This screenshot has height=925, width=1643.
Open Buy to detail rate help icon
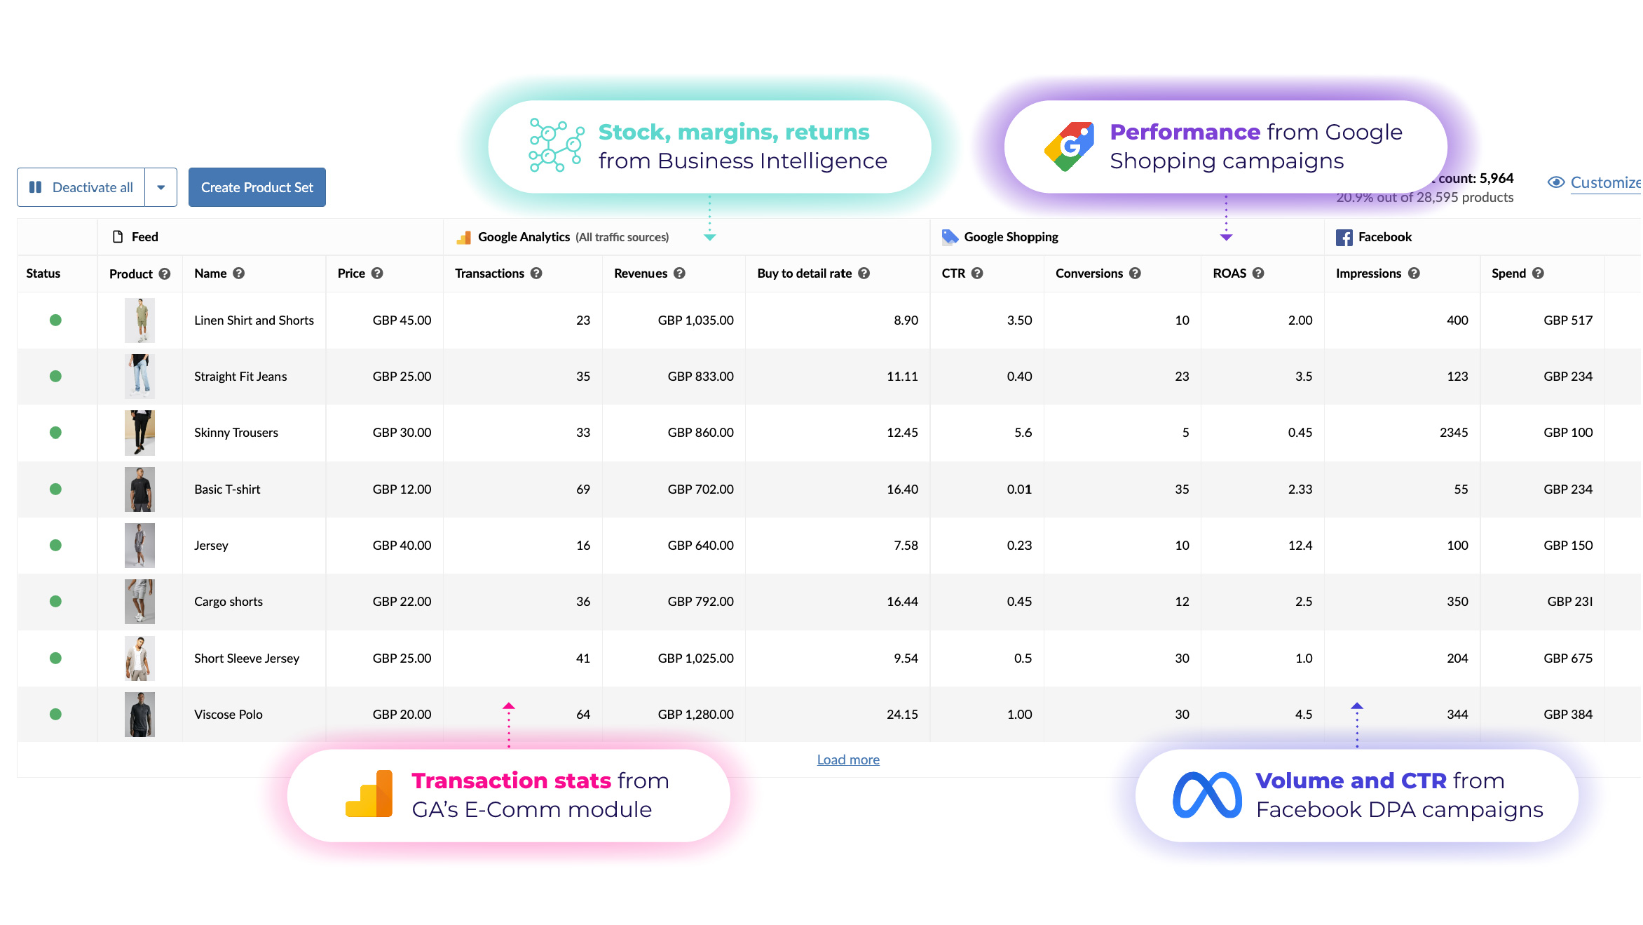864,274
